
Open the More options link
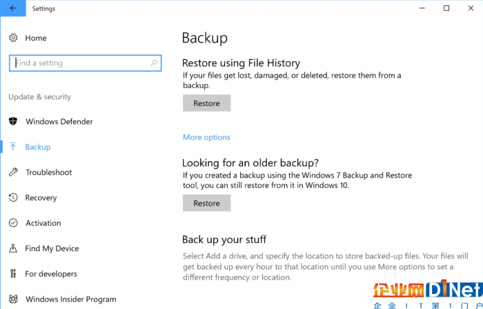point(206,137)
